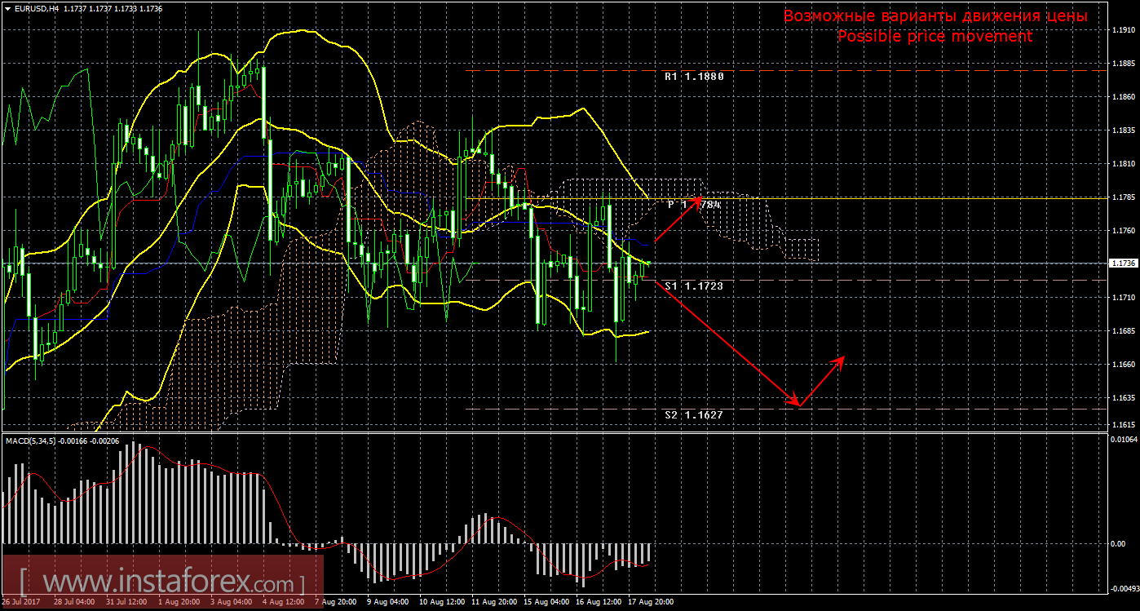Click the rebound red arrowhead above S2
Viewport: 1140px width, 611px height.
(840, 359)
